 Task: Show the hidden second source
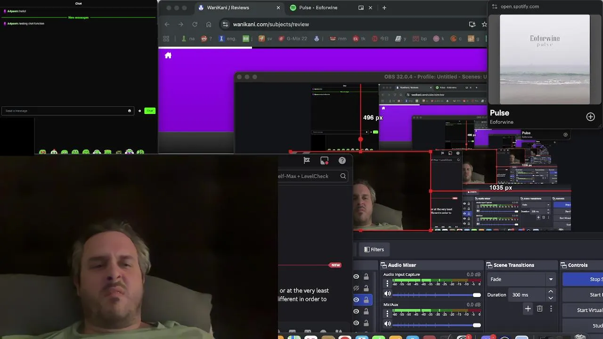click(356, 288)
